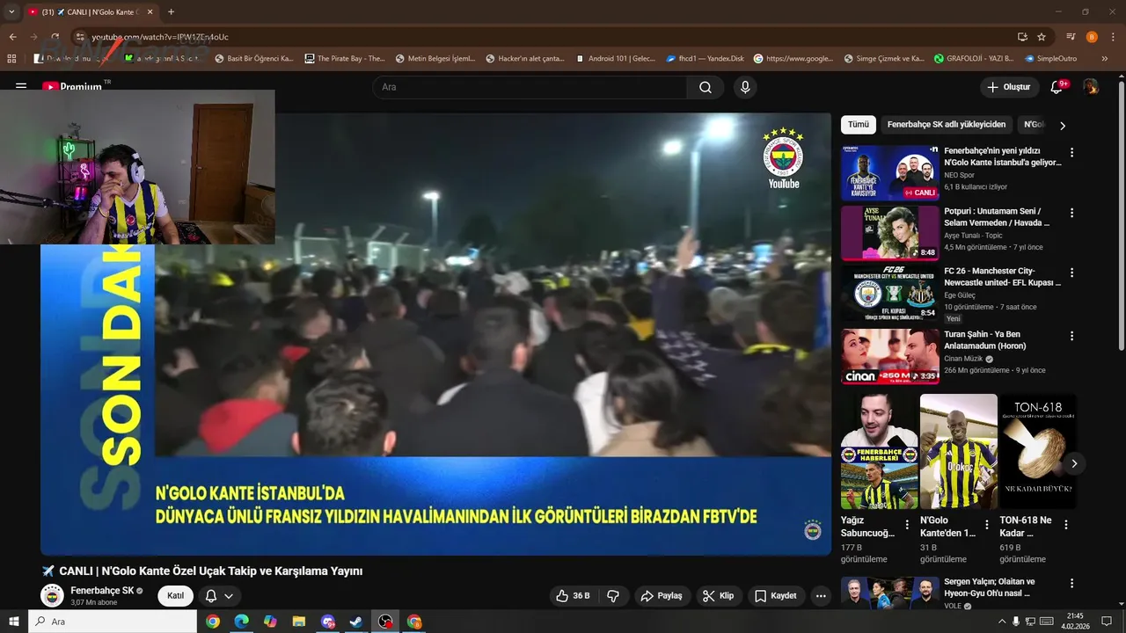The width and height of the screenshot is (1126, 633).
Task: Select Fenerbahçe SK adlı yükleyiciden chip
Action: (x=947, y=125)
